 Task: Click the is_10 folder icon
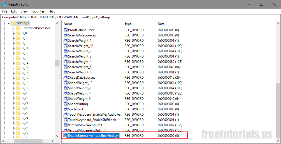[18, 43]
